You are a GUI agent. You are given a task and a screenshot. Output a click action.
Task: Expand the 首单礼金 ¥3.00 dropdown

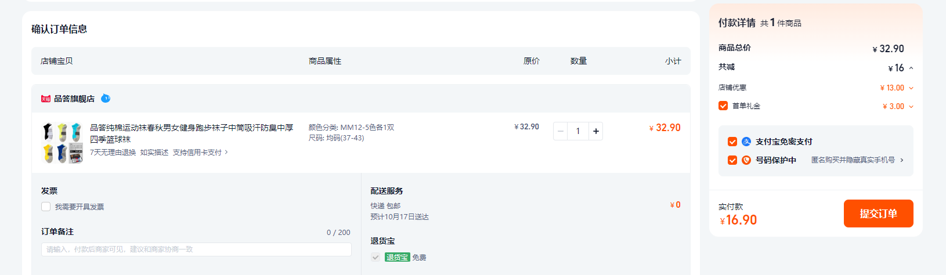pyautogui.click(x=911, y=107)
